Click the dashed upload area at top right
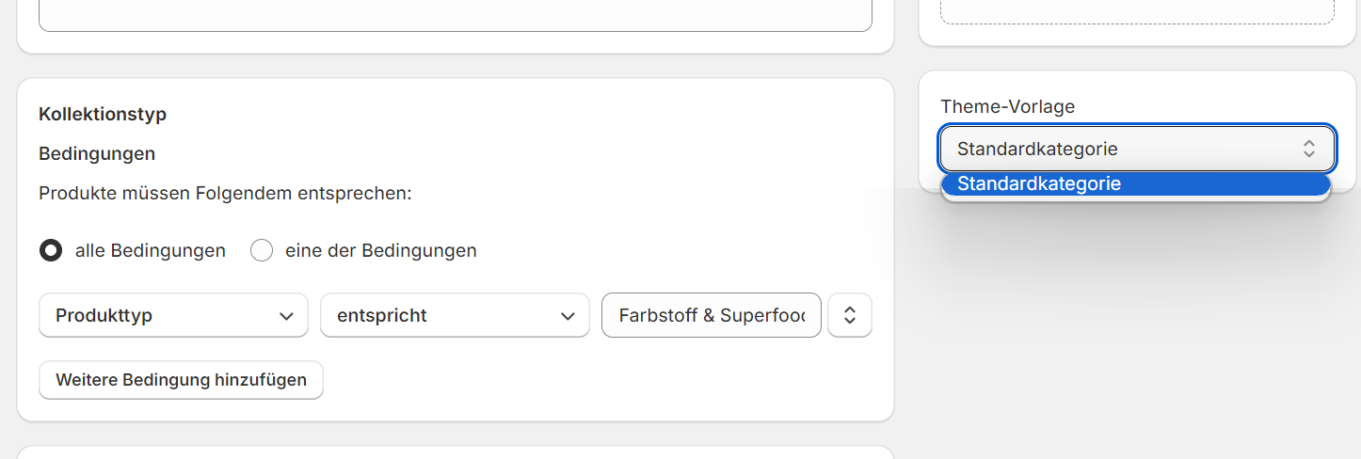The width and height of the screenshot is (1361, 459). point(1137,11)
